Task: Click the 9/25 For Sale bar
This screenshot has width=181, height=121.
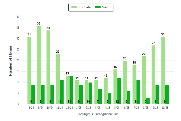Action: tap(154, 75)
